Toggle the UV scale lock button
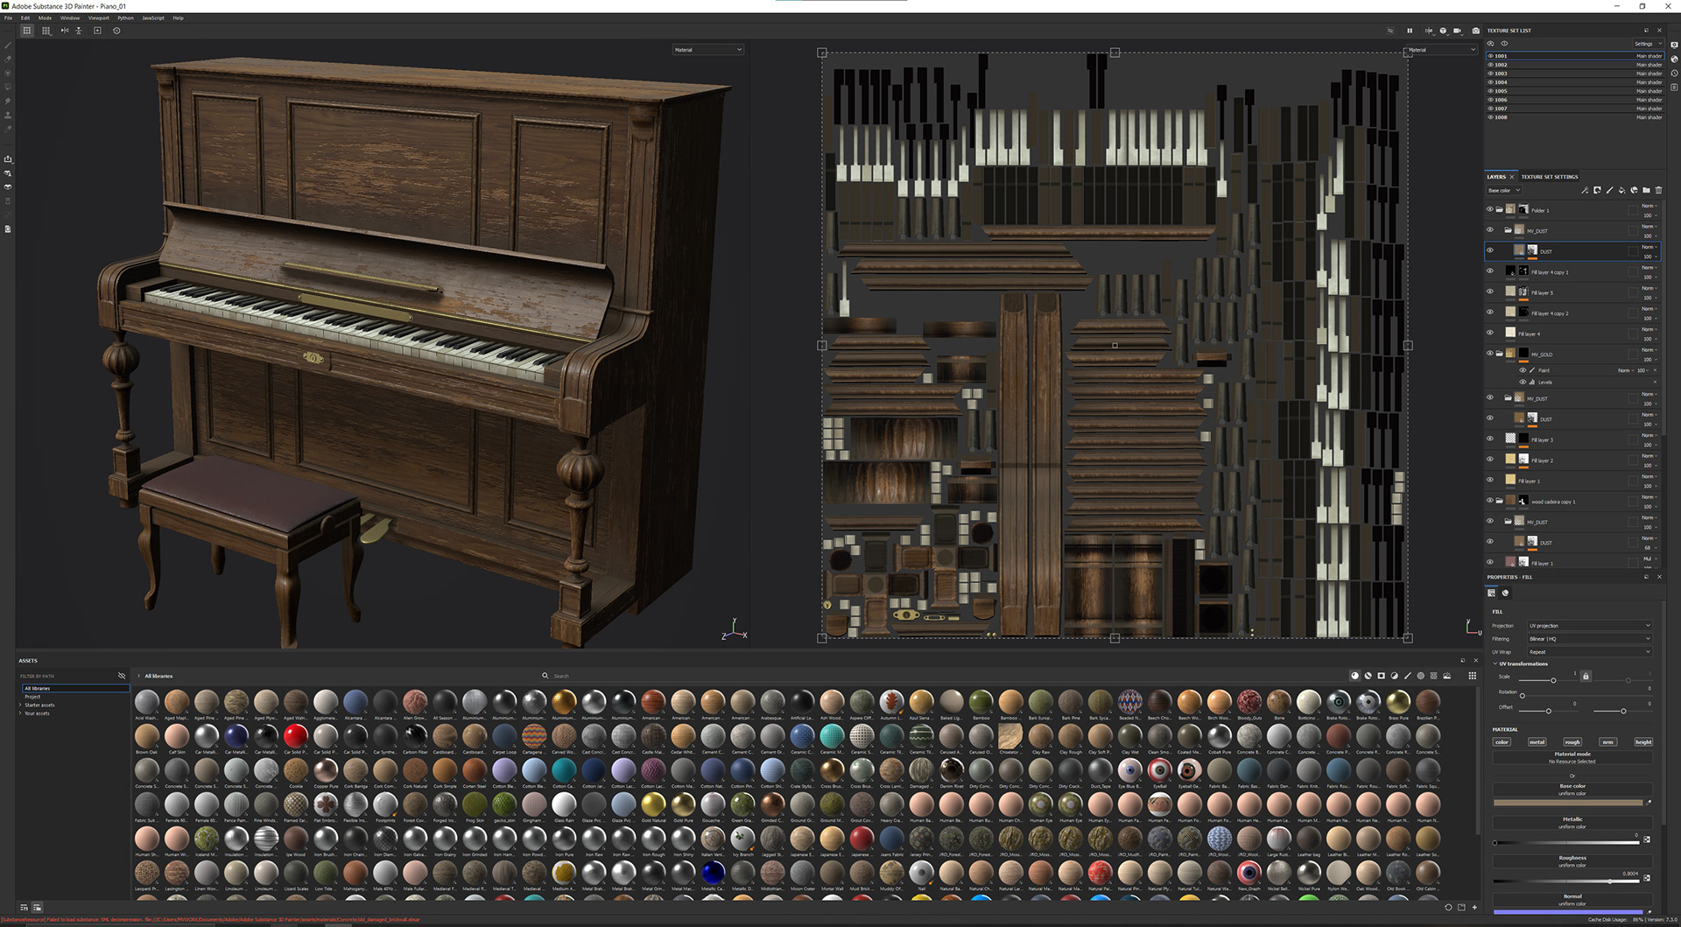Screen dimensions: 1681x927 click(x=1586, y=677)
